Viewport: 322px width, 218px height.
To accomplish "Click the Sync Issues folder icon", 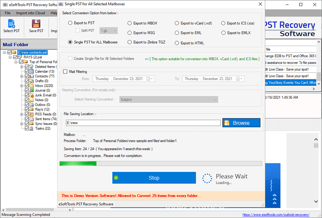I will tap(31, 124).
